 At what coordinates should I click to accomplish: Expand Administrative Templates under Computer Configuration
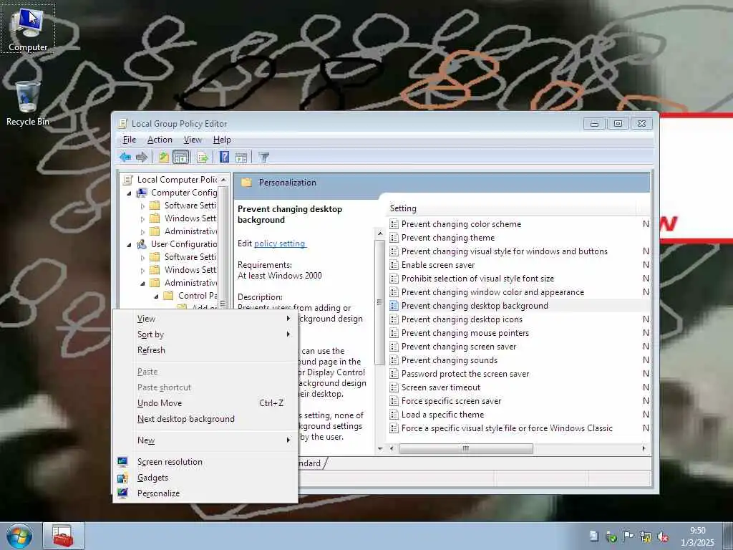[x=142, y=231]
